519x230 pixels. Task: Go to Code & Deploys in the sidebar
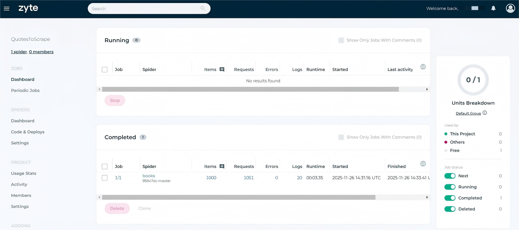tap(28, 132)
